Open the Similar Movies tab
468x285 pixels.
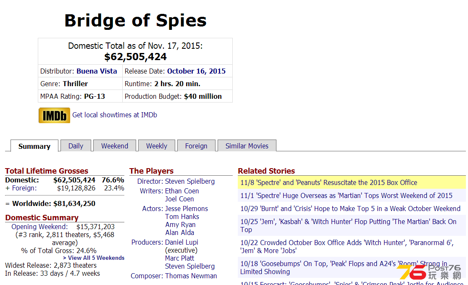coord(247,146)
